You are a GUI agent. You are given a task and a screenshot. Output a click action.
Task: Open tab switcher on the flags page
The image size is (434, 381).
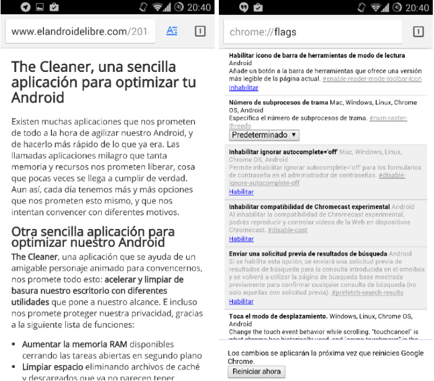coord(418,32)
